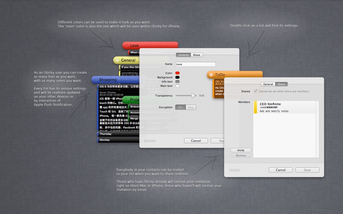This screenshot has height=214, width=343.
Task: Cancel the Love settings dialog
Action: (x=196, y=141)
